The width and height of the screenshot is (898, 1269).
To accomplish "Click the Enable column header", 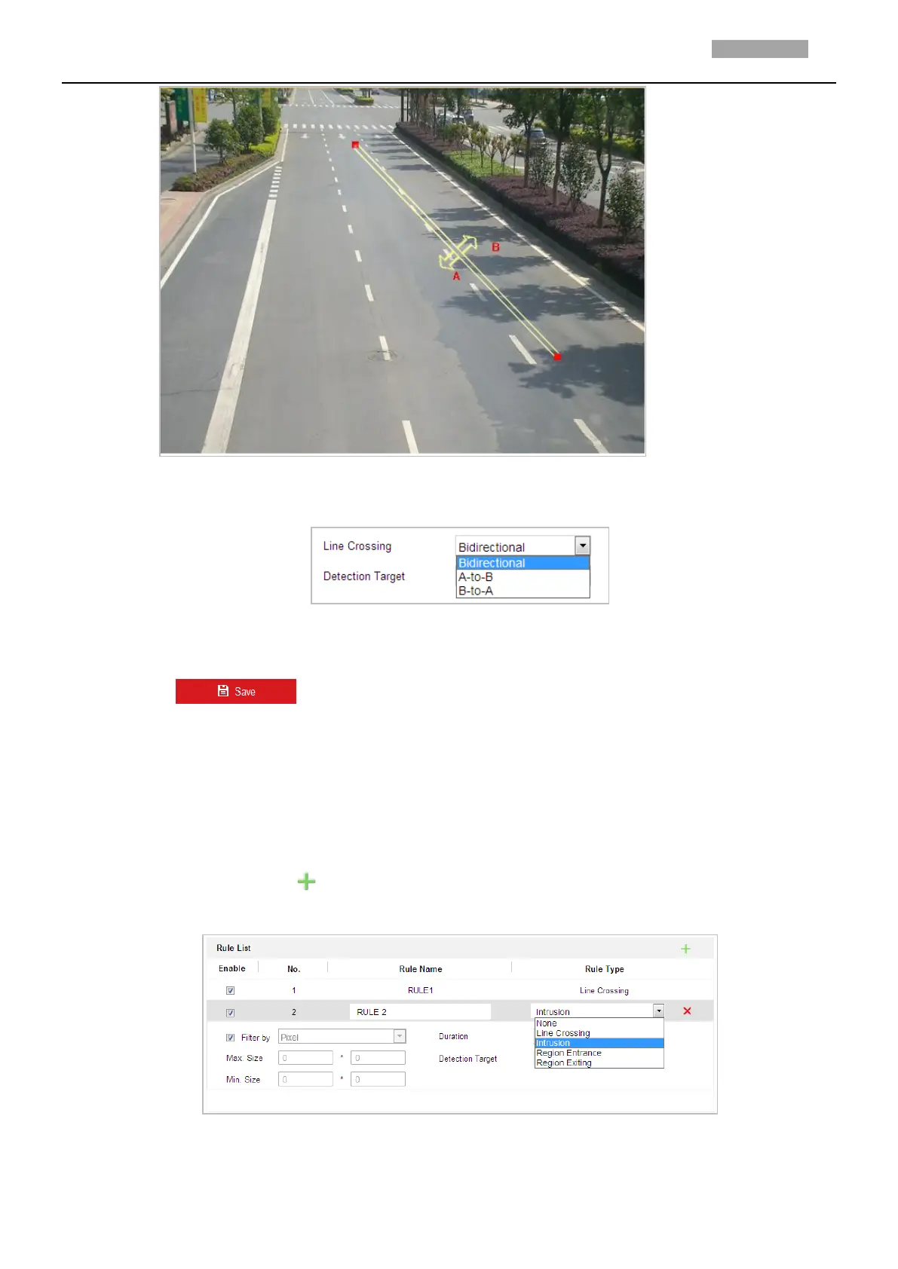I will [232, 968].
